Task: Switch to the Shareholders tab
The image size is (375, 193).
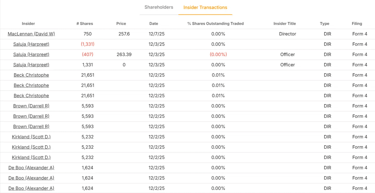Action: tap(159, 7)
